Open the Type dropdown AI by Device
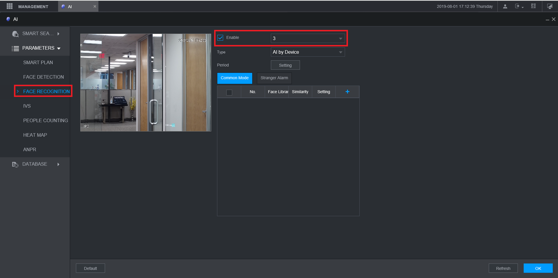Screen dimensions: 558x278 tap(308, 52)
